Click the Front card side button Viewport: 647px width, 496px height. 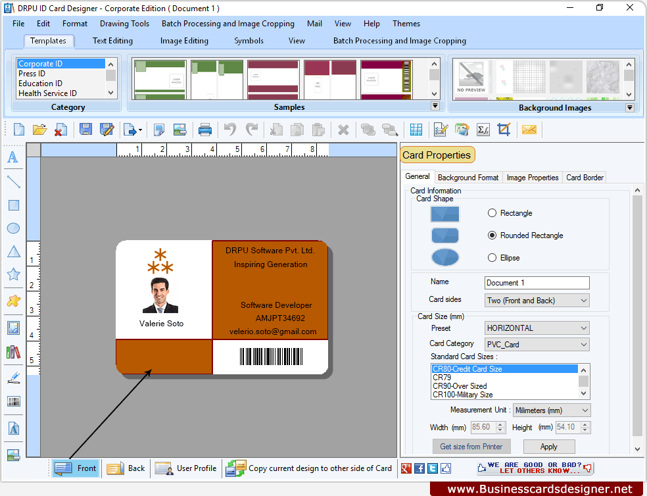(x=76, y=468)
